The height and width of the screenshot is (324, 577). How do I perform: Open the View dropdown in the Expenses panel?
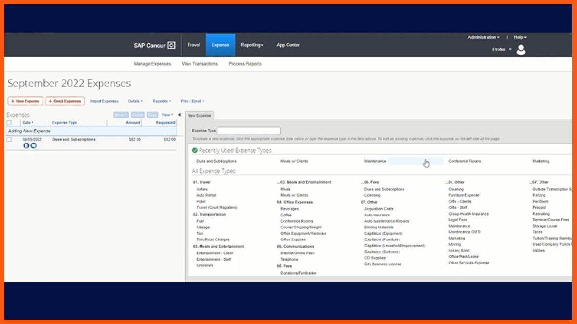pyautogui.click(x=167, y=115)
